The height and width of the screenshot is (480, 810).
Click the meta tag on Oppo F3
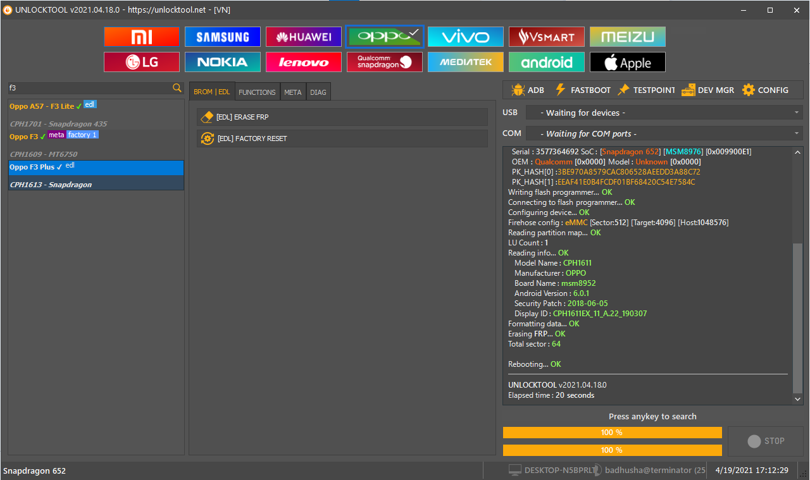pyautogui.click(x=56, y=135)
